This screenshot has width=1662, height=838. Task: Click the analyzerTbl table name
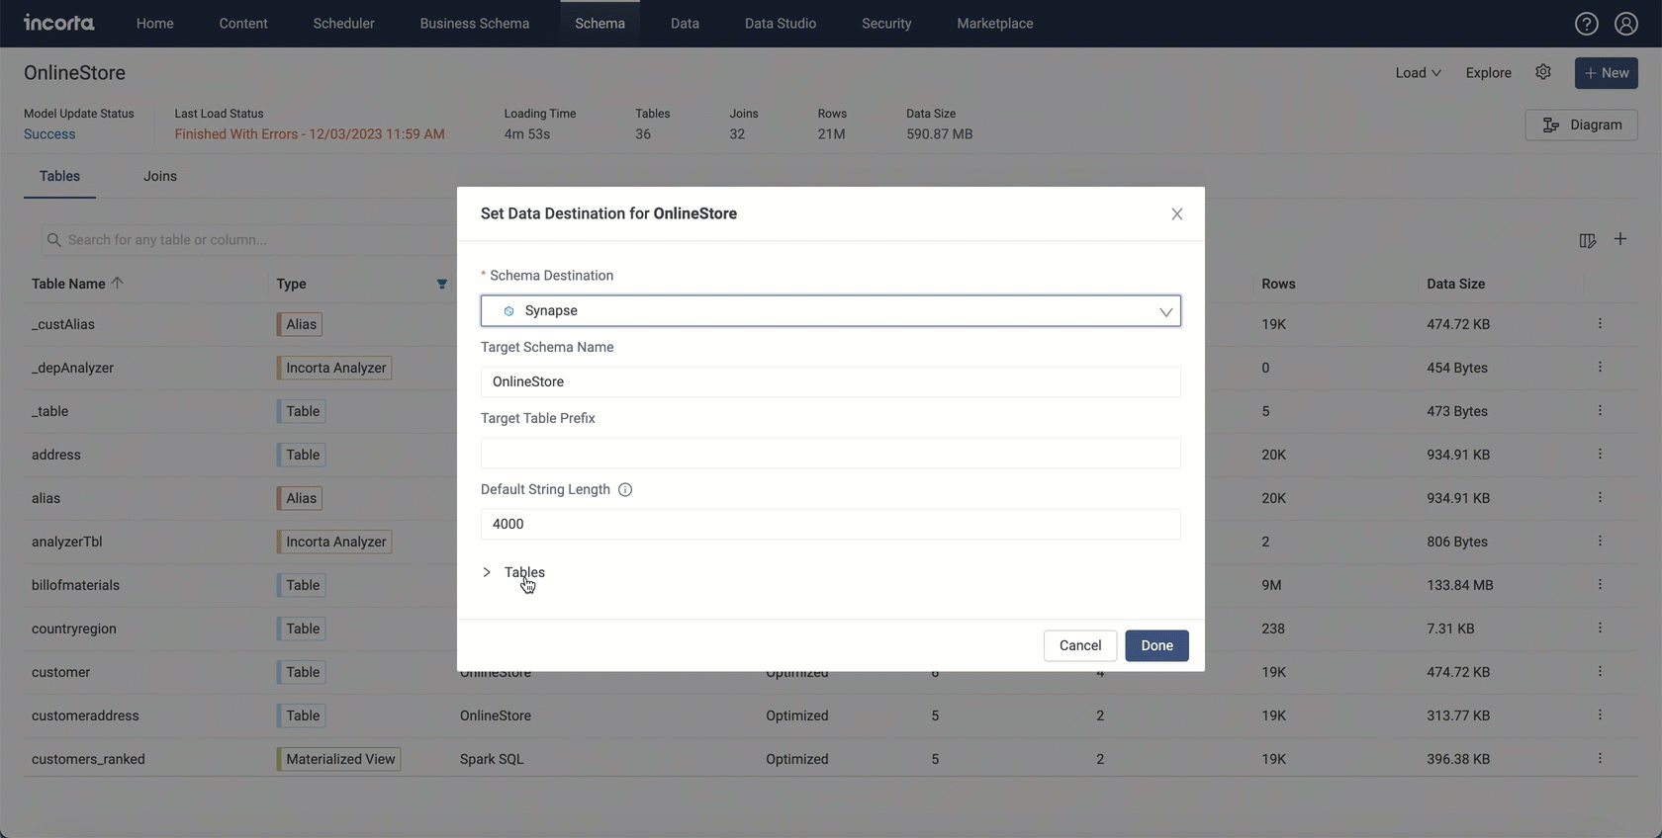coord(66,542)
